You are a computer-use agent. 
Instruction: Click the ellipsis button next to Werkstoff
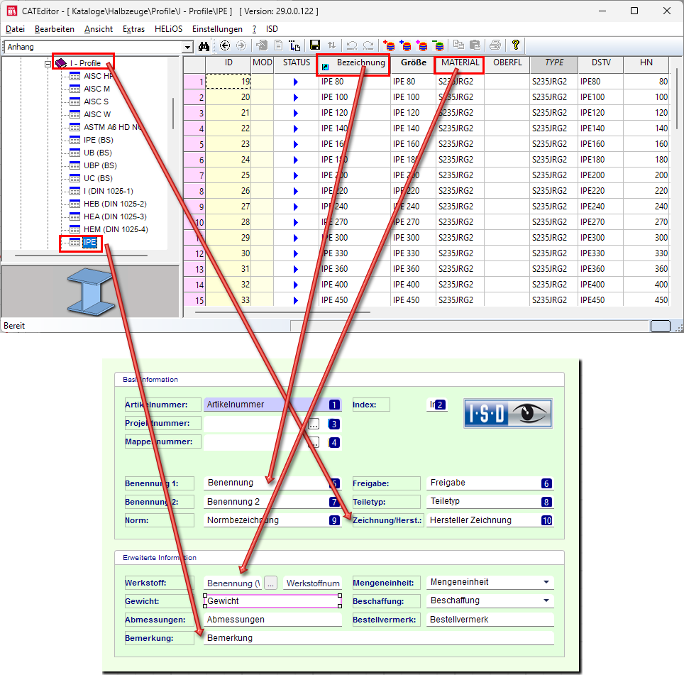[x=270, y=583]
